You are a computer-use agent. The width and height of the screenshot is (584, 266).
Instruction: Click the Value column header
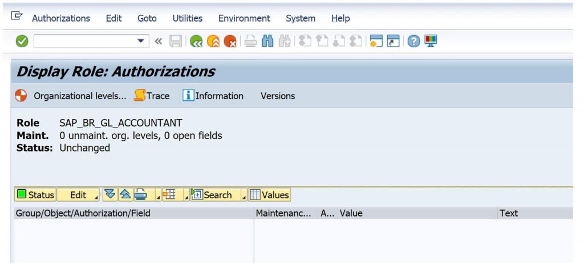[x=417, y=213]
